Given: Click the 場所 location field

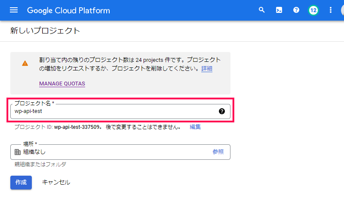Looking at the screenshot, I should [x=120, y=152].
